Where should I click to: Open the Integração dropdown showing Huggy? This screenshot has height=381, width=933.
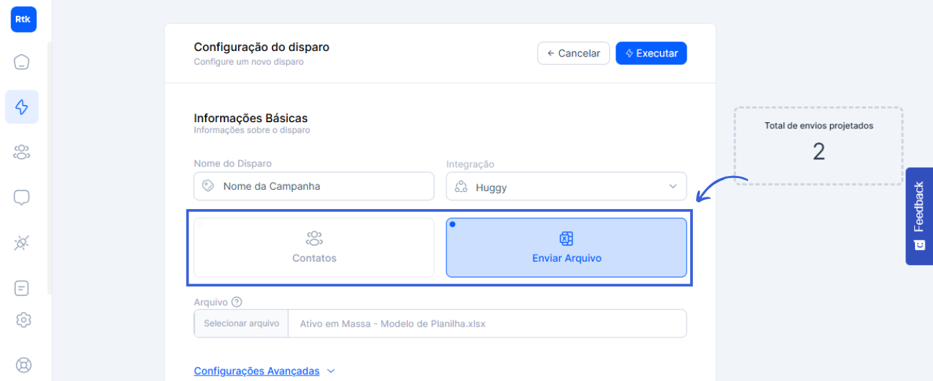[x=566, y=186]
